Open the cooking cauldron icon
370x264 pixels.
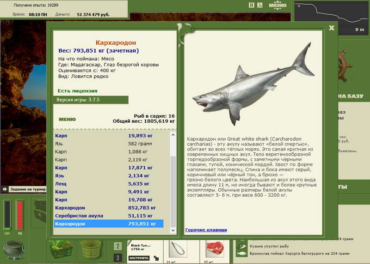click(x=14, y=251)
